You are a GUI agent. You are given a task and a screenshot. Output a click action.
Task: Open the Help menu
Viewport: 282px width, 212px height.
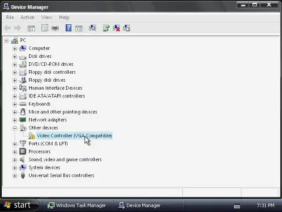click(x=64, y=17)
